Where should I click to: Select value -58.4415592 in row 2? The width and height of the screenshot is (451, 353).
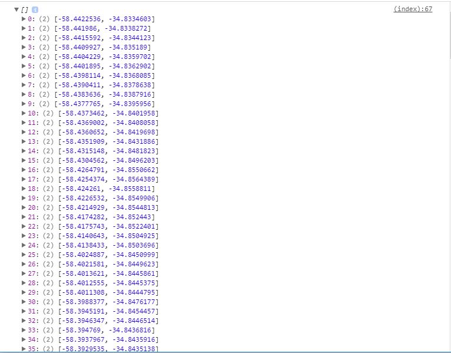[x=79, y=38]
